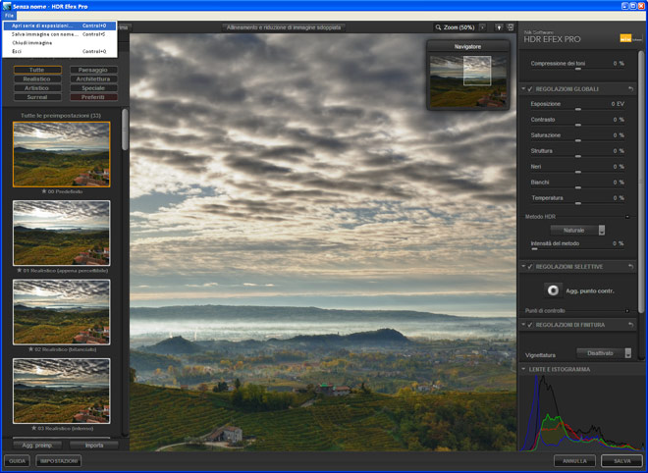Image resolution: width=648 pixels, height=473 pixels.
Task: Uncheck the Regolazioni Globali checkbox
Action: click(x=530, y=88)
